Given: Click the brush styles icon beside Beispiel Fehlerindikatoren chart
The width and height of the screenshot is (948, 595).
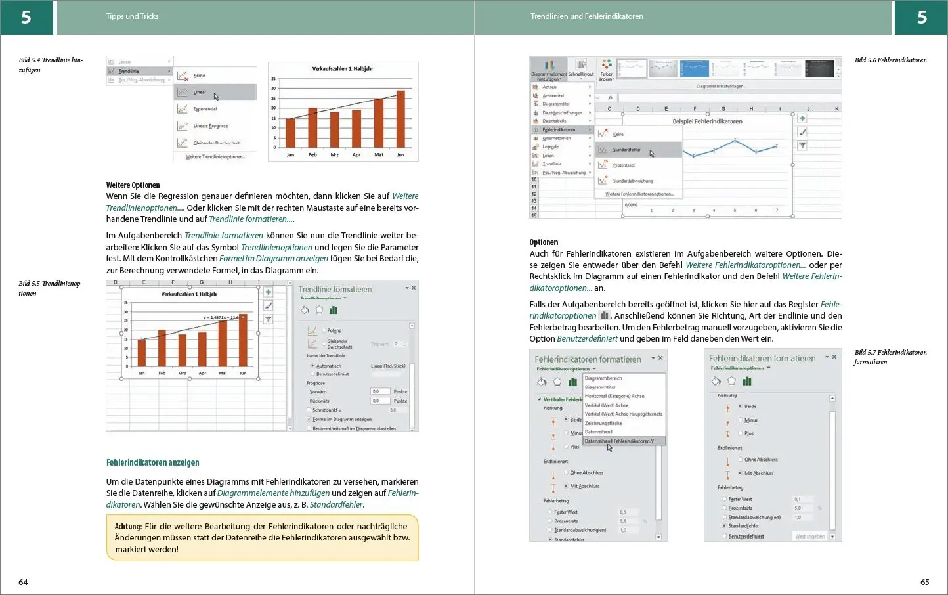Looking at the screenshot, I should pos(802,132).
